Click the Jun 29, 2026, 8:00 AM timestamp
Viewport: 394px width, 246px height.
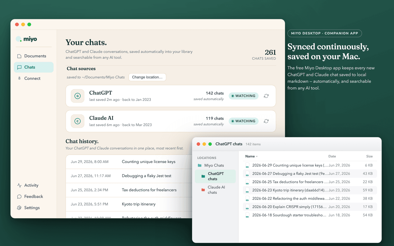[x=90, y=162]
